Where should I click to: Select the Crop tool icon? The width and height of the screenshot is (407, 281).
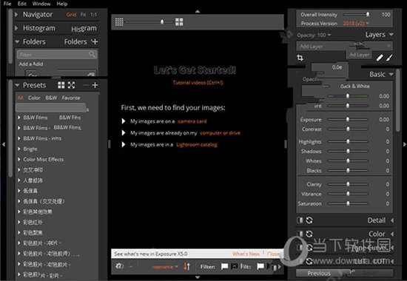(x=300, y=58)
